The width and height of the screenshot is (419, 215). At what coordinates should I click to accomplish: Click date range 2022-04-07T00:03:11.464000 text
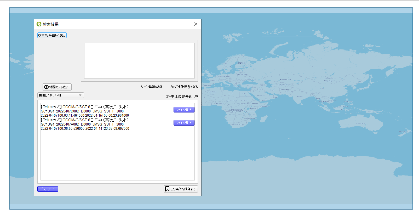tap(85, 115)
